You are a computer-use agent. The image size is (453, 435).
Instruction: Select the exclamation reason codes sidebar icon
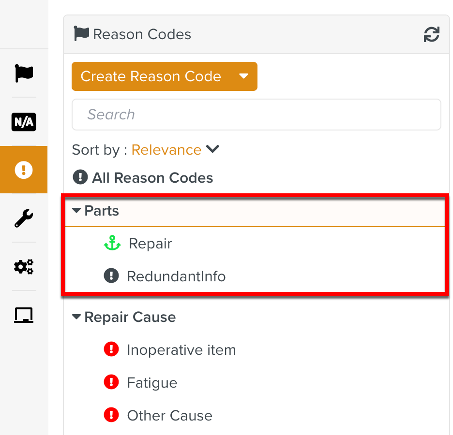(24, 170)
